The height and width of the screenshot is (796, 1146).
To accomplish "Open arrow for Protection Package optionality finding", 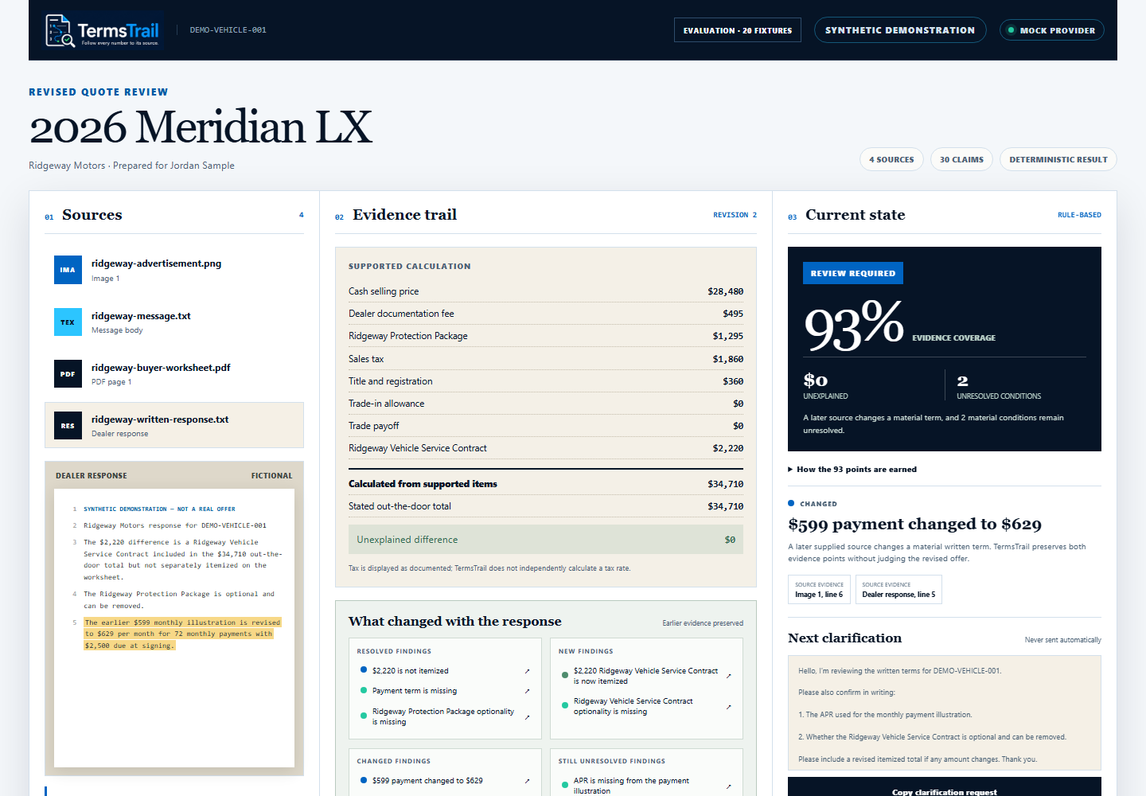I will (x=527, y=717).
